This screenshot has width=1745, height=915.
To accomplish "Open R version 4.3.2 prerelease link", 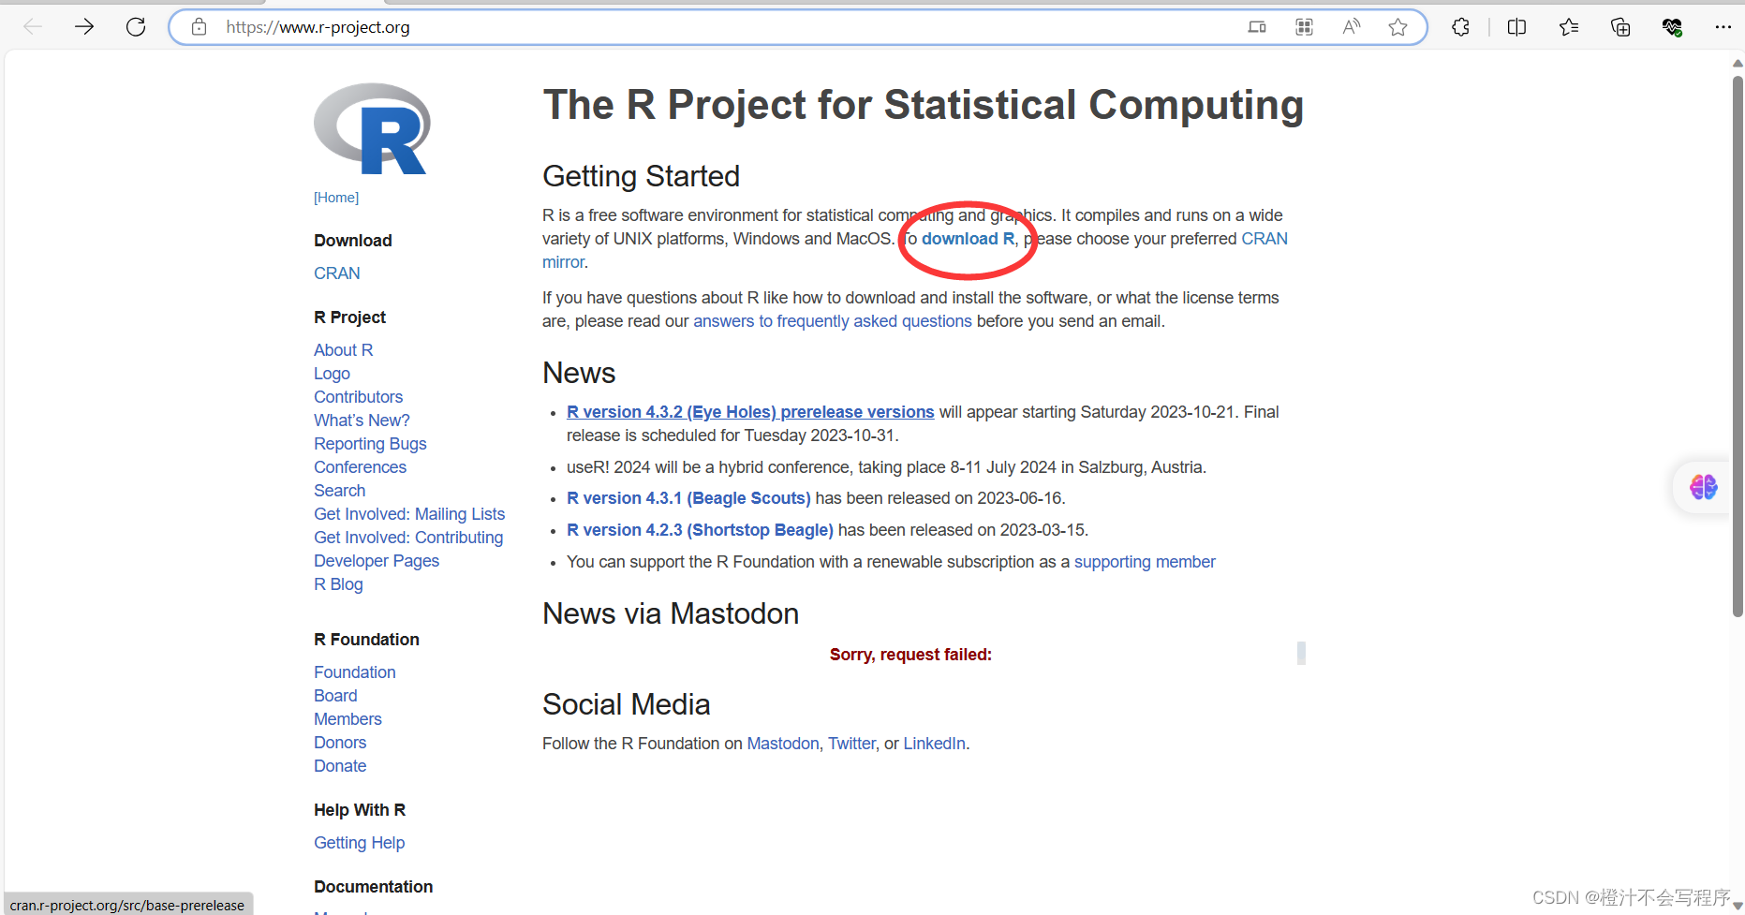I will [x=750, y=412].
